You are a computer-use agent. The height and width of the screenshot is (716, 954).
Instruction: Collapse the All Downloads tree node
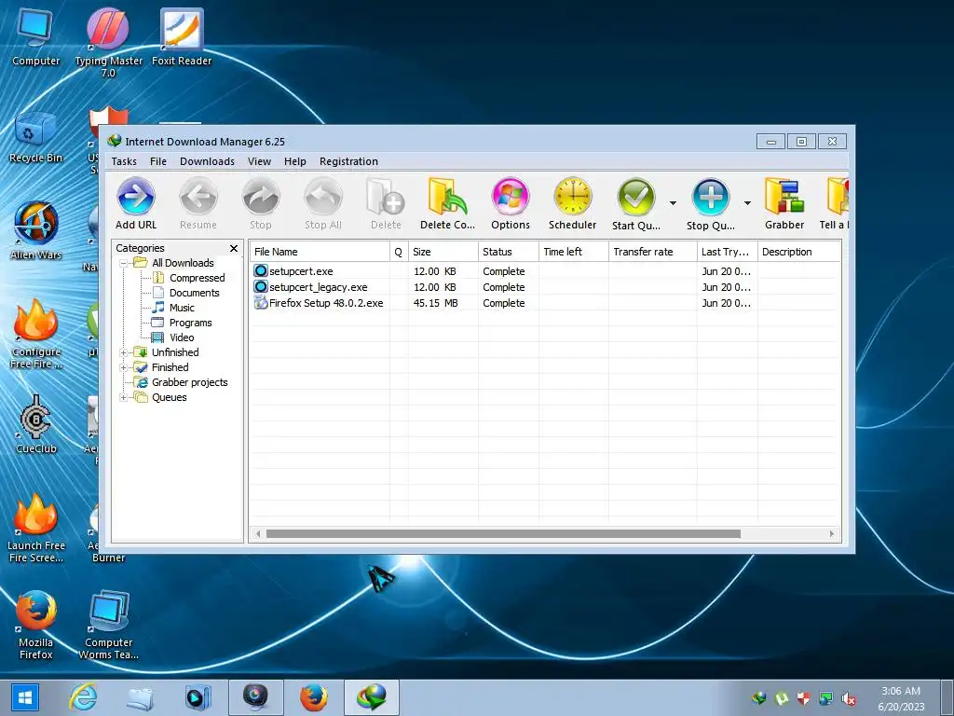coord(124,264)
